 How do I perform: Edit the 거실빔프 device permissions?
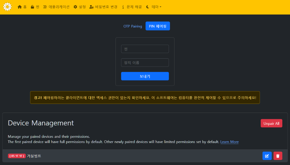(267, 156)
